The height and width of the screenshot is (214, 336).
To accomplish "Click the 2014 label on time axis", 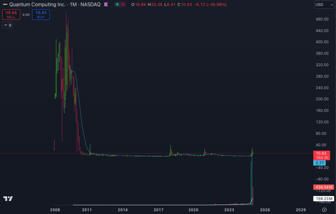I will point(123,210).
